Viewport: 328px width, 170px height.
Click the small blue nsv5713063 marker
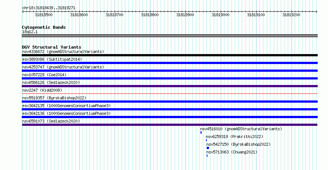click(207, 156)
